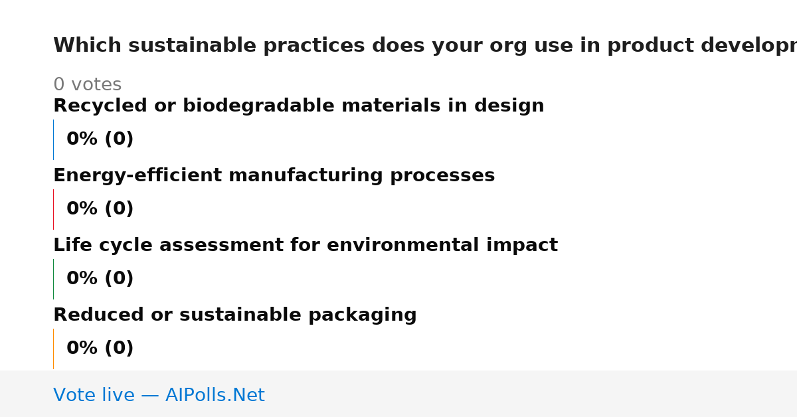This screenshot has width=797, height=417.
Task: Click 0% (0) result for Reduced packaging
Action: pos(100,349)
